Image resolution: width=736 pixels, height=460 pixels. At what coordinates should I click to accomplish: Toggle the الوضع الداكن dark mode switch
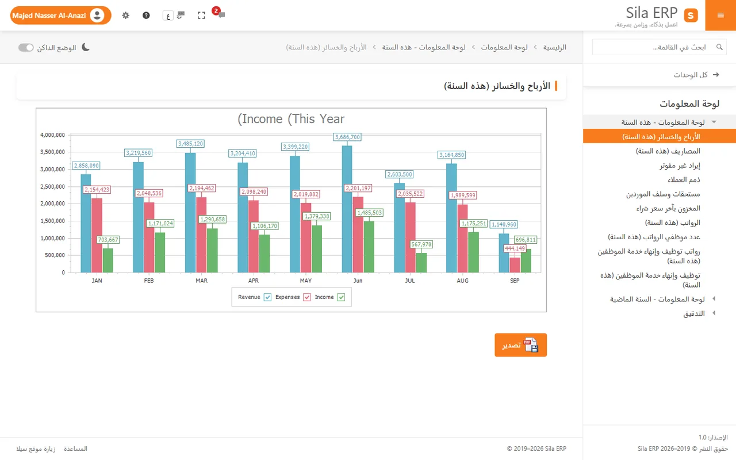[26, 47]
